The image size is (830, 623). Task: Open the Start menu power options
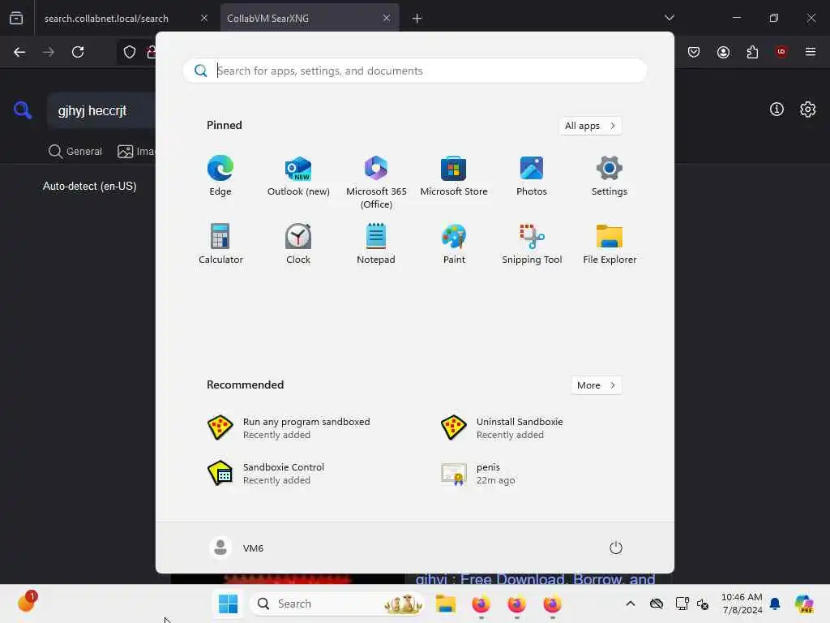pos(616,548)
